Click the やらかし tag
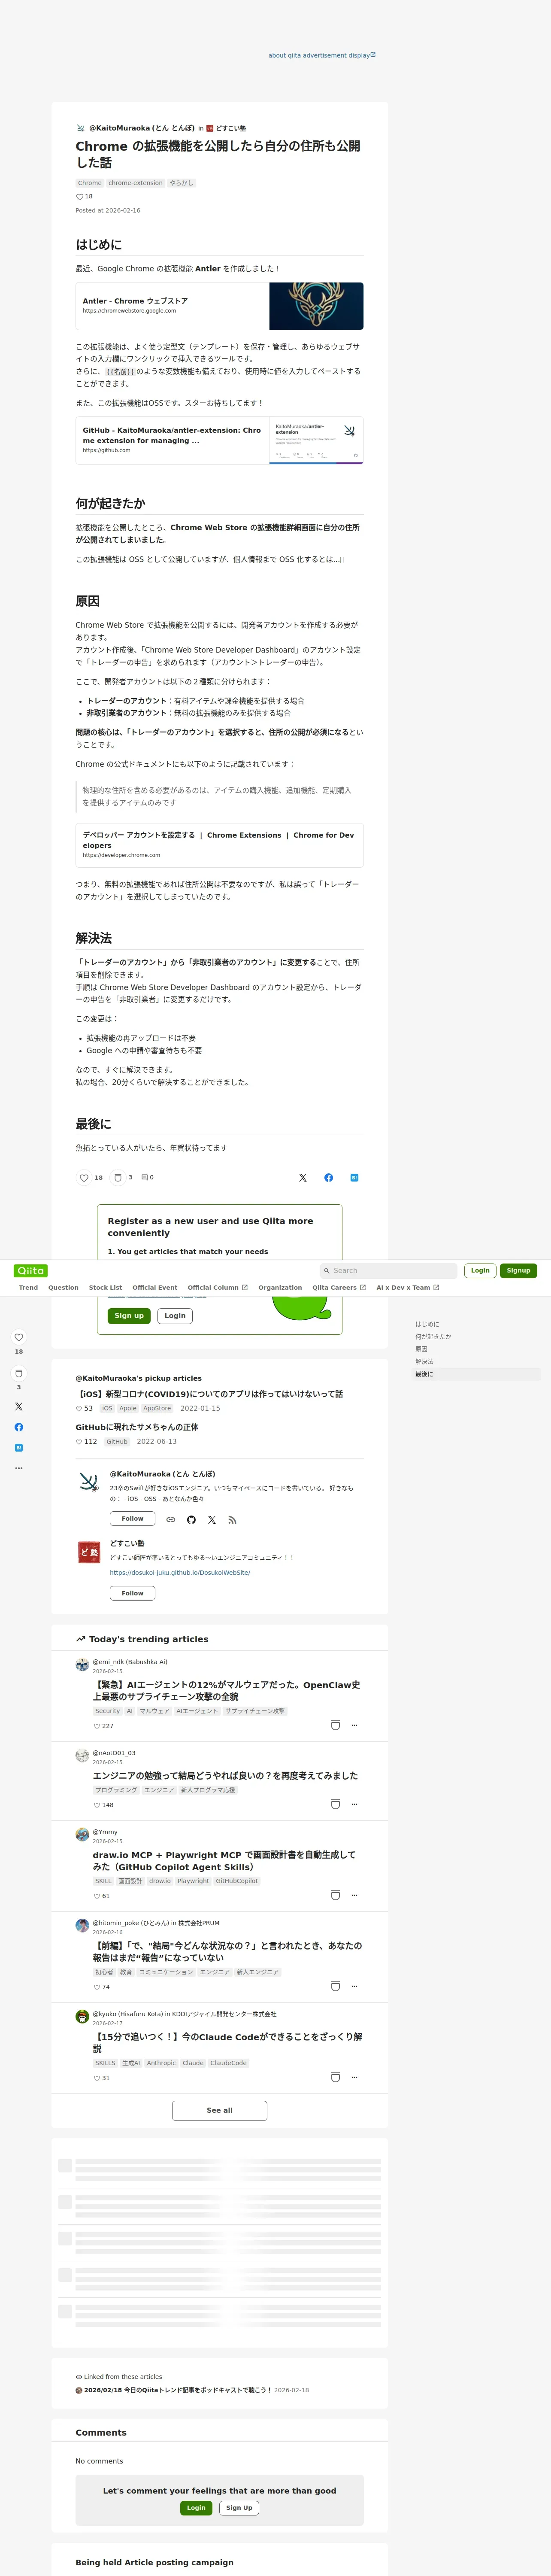The image size is (551, 2576). [181, 183]
